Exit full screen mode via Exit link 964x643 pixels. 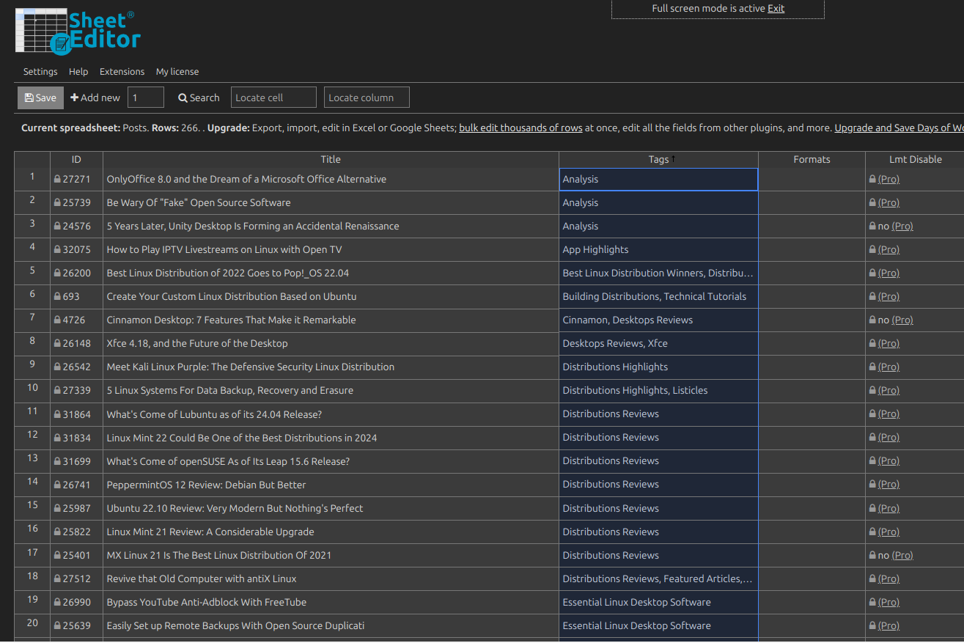point(776,9)
